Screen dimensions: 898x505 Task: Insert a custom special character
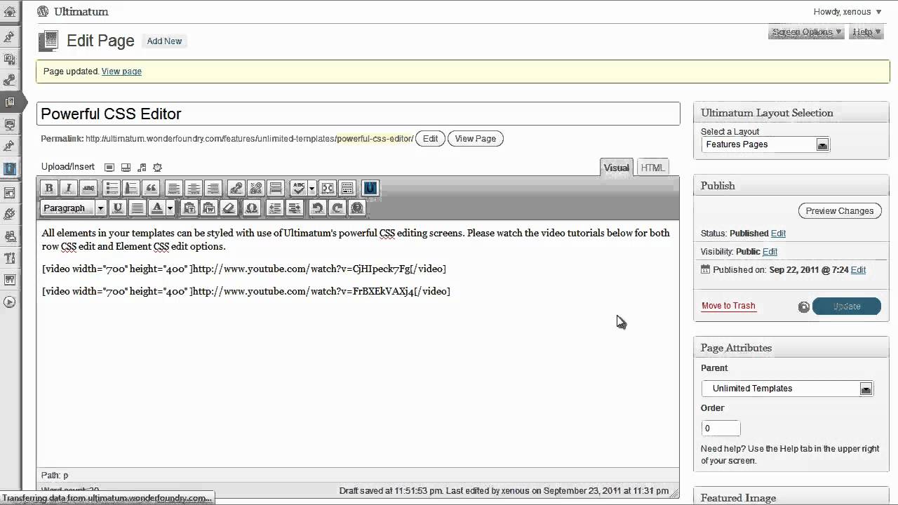pos(251,208)
